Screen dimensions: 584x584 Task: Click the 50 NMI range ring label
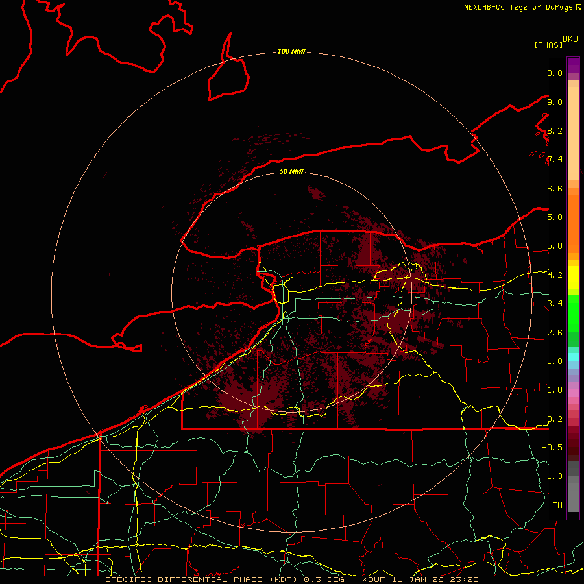291,171
